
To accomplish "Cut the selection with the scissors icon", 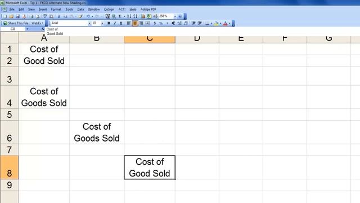I will pyautogui.click(x=58, y=16).
